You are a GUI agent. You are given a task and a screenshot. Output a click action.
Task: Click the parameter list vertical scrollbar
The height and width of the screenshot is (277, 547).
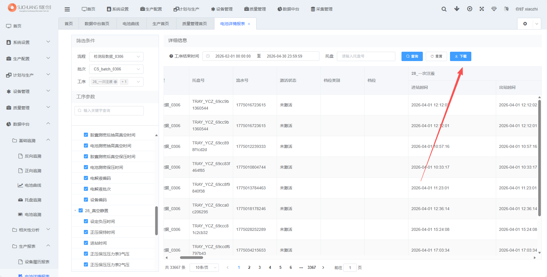point(156,221)
